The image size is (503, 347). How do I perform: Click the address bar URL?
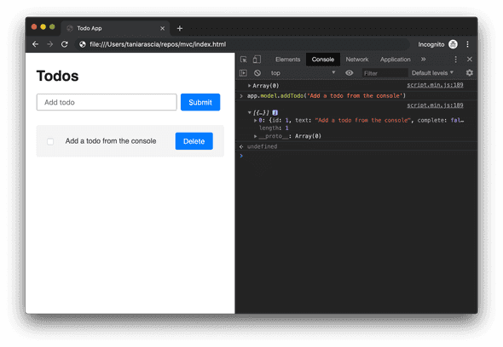[158, 44]
